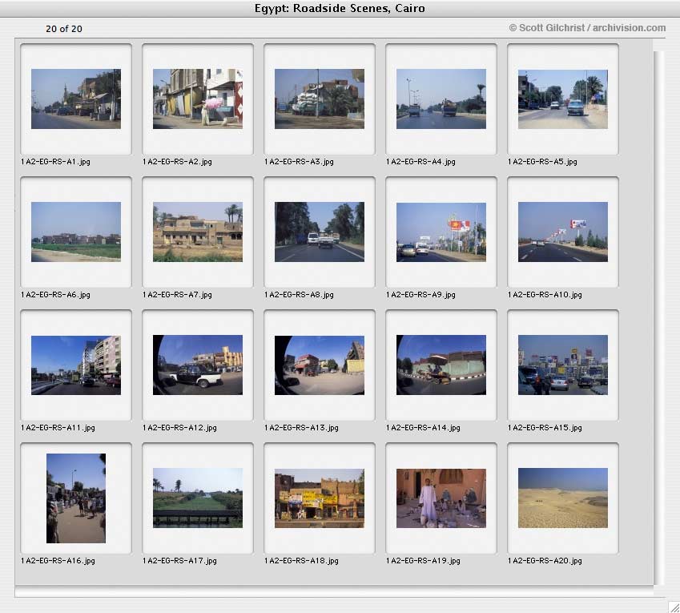The width and height of the screenshot is (680, 613).
Task: Click the vertical scrollbar on the right
Action: [658, 317]
